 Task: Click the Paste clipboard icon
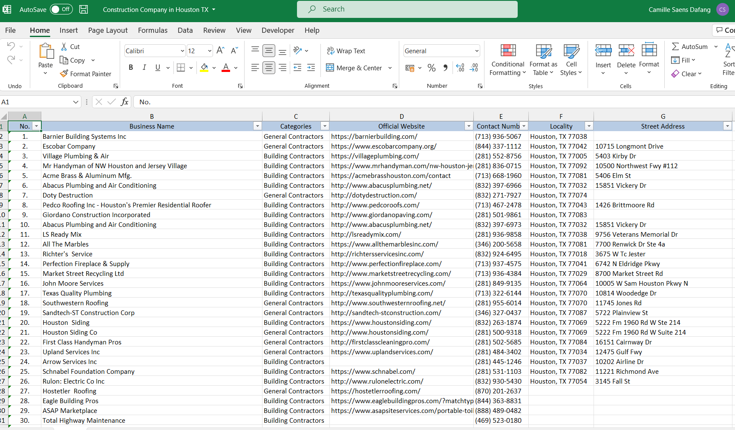tap(46, 52)
